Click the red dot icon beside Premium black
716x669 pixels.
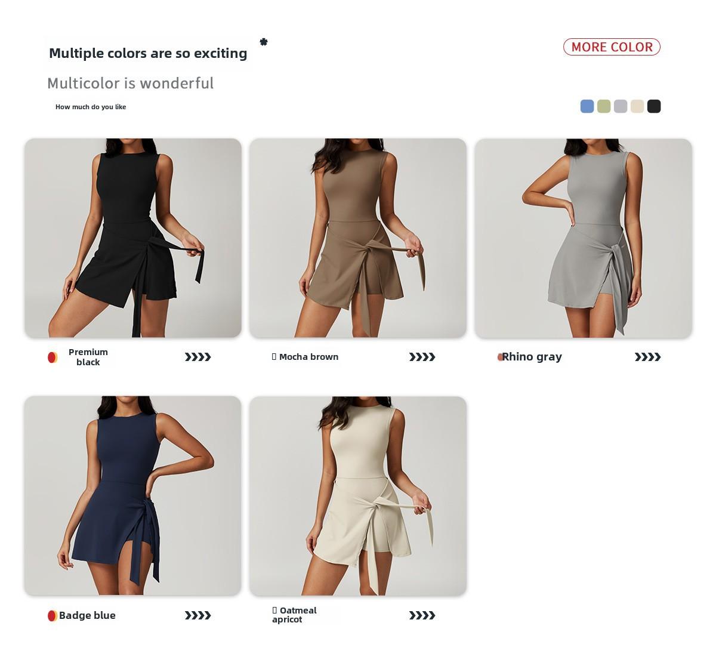[53, 357]
